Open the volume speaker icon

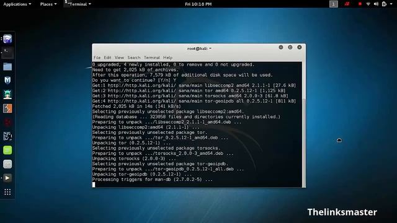(x=376, y=4)
